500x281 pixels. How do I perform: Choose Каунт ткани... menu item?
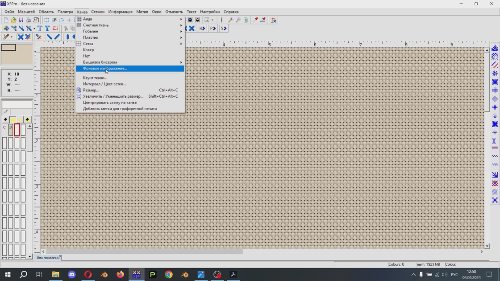click(x=130, y=78)
